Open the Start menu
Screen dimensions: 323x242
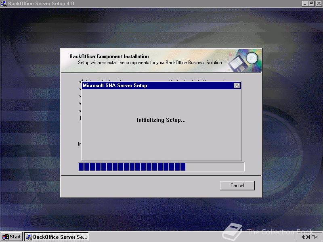(x=12, y=237)
